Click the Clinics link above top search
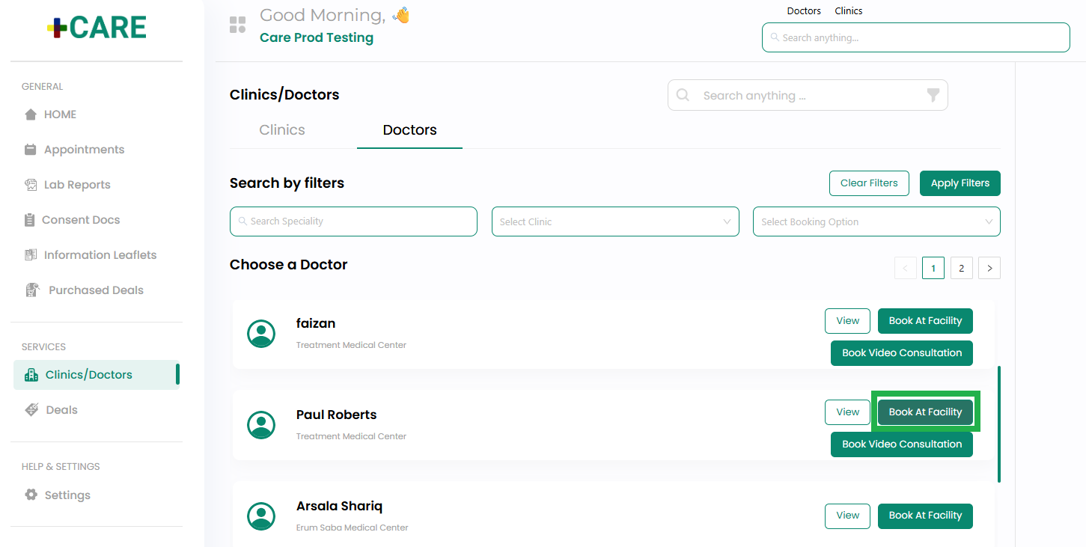This screenshot has height=547, width=1086. click(x=849, y=11)
